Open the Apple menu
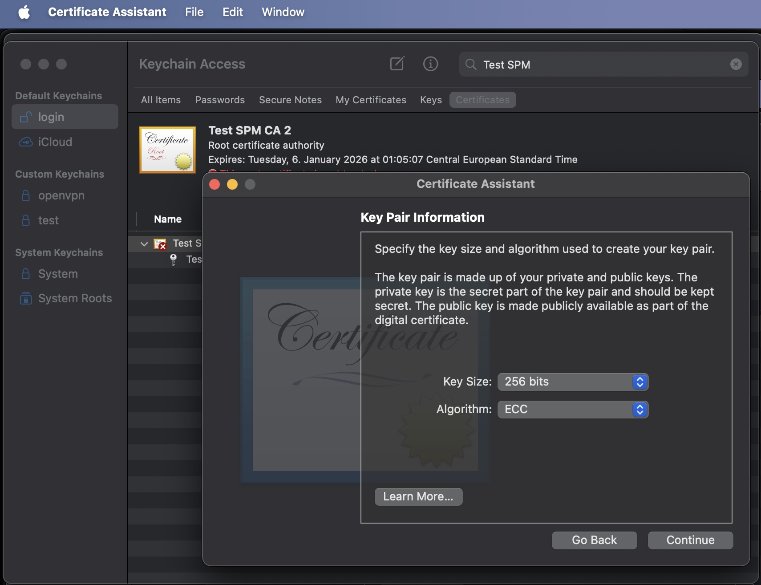The height and width of the screenshot is (585, 761). coord(24,12)
